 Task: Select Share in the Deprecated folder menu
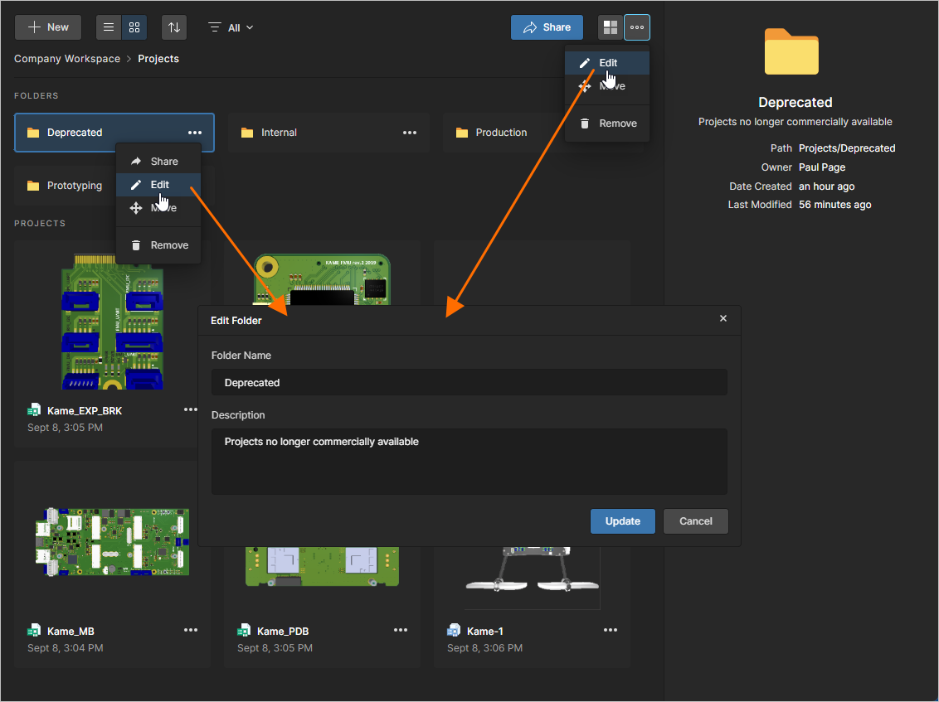158,161
